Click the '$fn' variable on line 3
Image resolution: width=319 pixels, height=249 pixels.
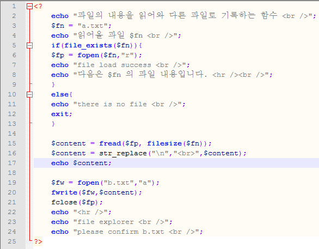click(58, 26)
